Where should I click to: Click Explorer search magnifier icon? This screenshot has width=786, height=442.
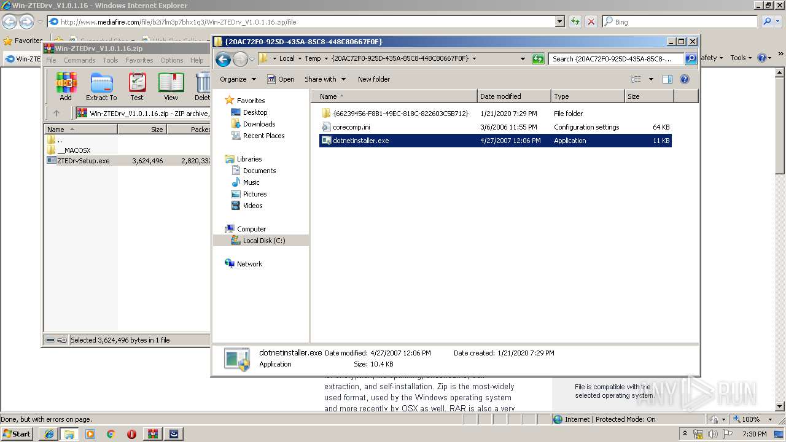click(x=691, y=59)
